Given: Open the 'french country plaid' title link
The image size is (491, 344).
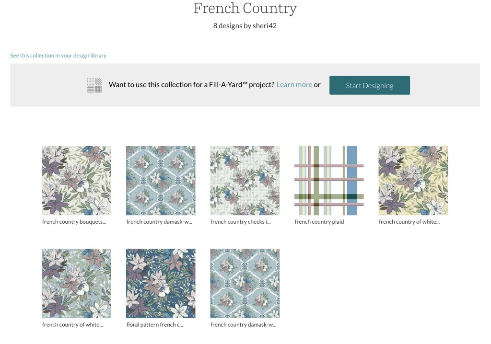Looking at the screenshot, I should click(319, 222).
